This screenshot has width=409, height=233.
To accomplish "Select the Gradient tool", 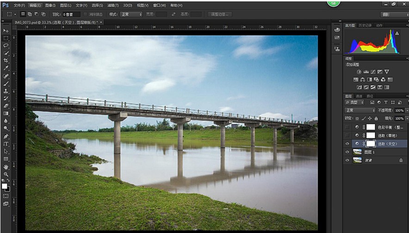I will pyautogui.click(x=6, y=114).
